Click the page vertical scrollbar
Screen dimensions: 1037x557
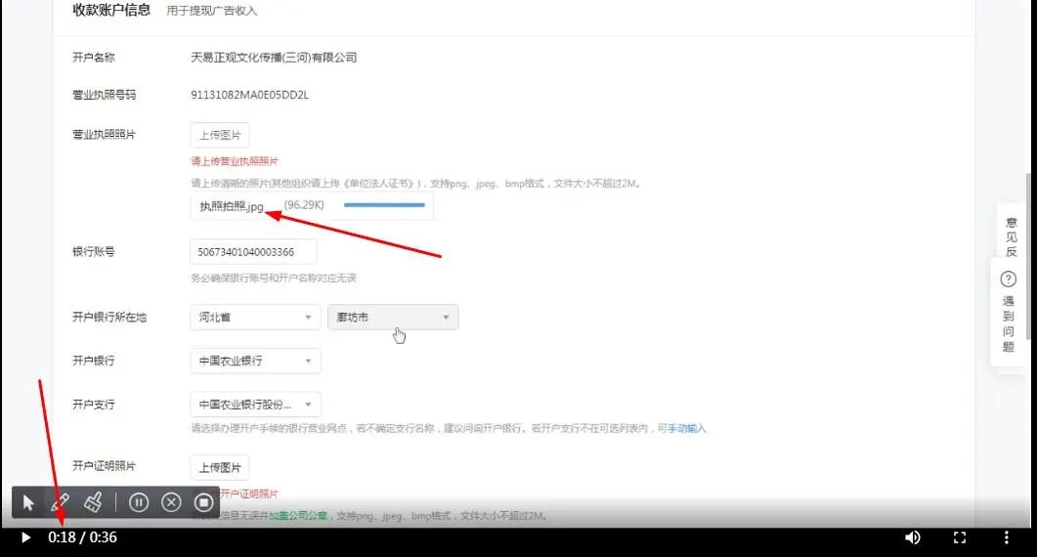pos(1028,257)
